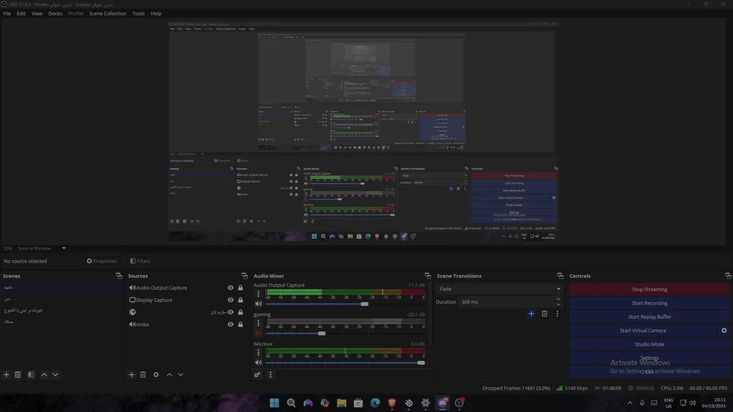
Task: Click Start Replay Buffer
Action: point(649,317)
